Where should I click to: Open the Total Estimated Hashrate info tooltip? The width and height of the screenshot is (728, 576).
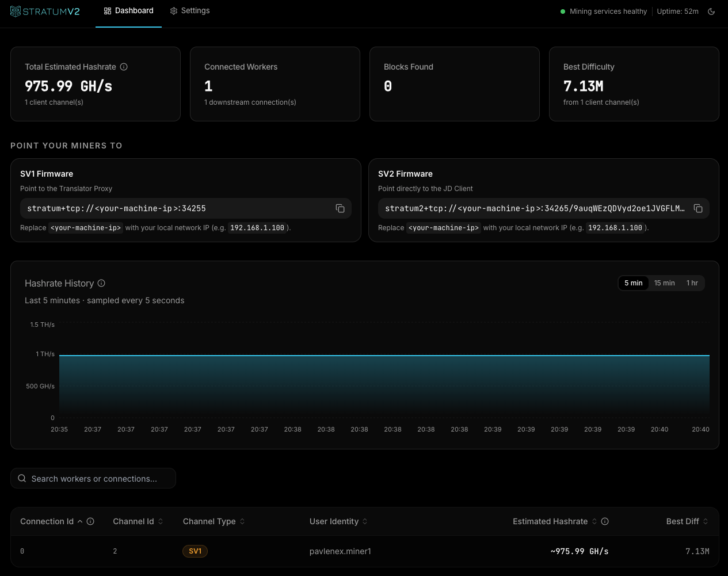point(124,67)
